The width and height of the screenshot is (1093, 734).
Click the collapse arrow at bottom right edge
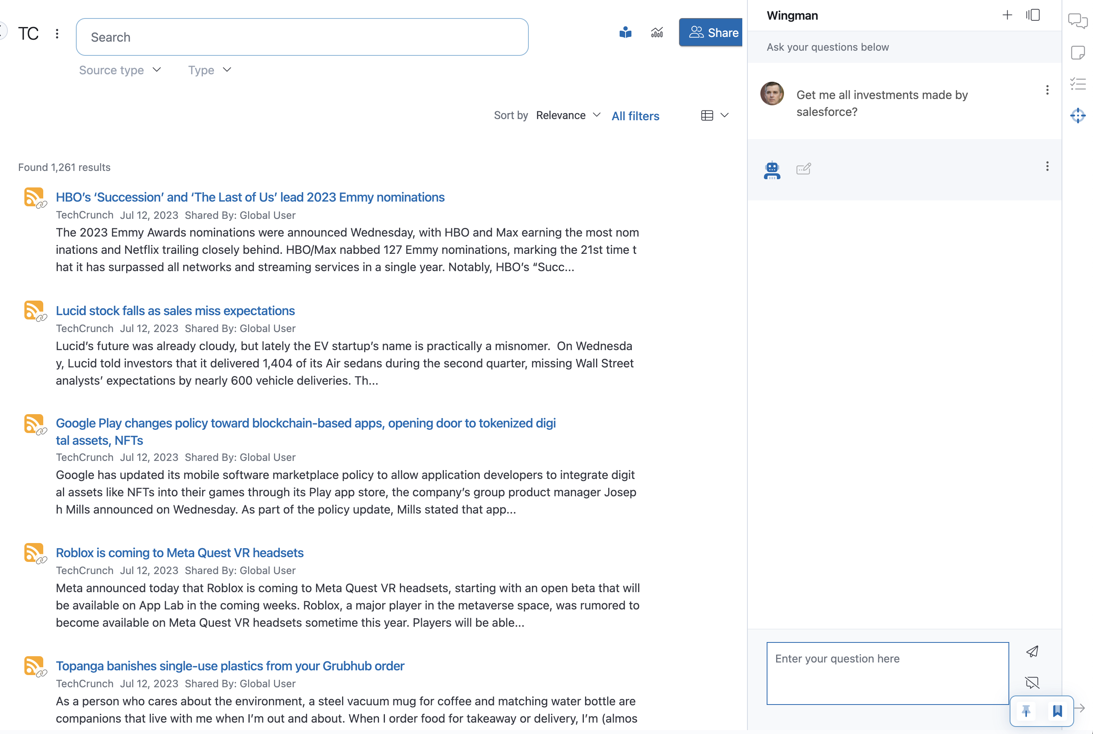1080,708
